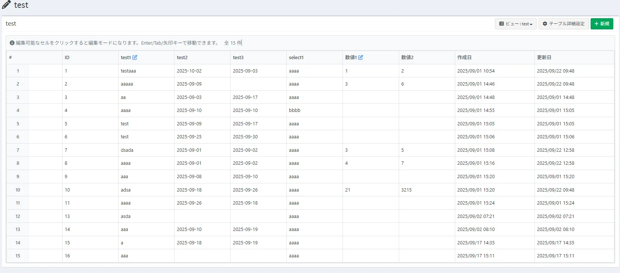The height and width of the screenshot is (273, 620).
Task: Click the edit icon next to test1 header
Action: click(x=135, y=57)
